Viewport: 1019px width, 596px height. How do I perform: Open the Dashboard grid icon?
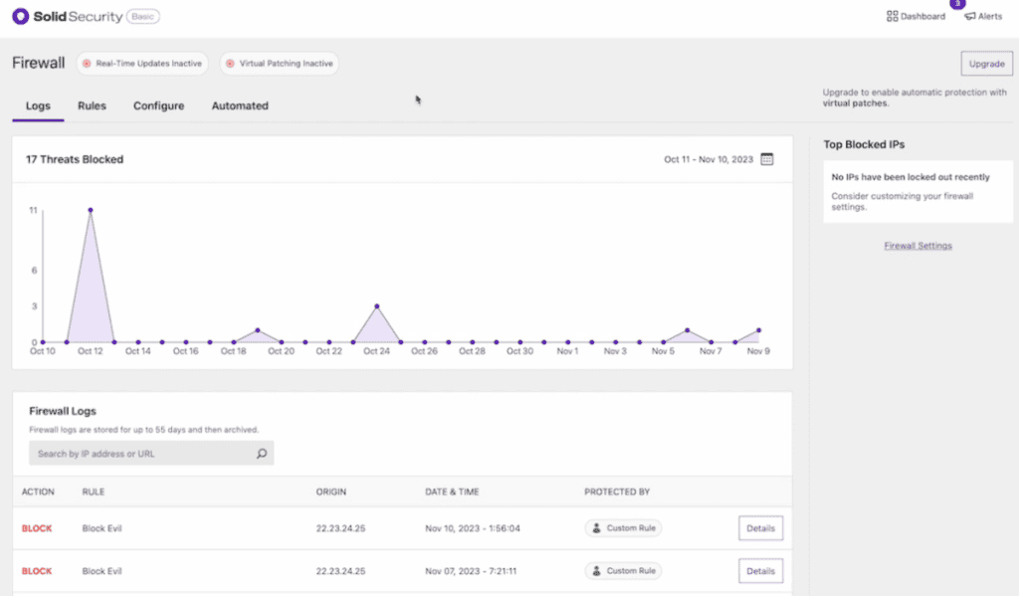click(893, 16)
